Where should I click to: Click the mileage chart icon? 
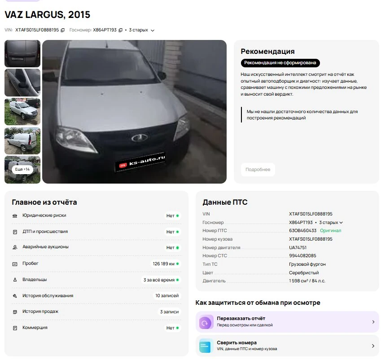point(15,264)
